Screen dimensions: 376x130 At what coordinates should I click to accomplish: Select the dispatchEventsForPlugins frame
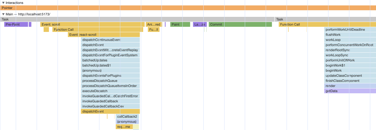pos(110,76)
